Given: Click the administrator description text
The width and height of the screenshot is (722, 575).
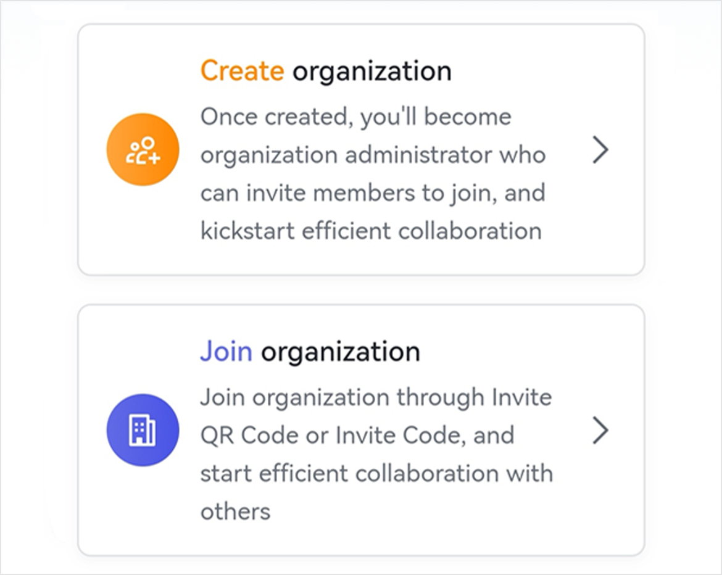Looking at the screenshot, I should click(372, 173).
